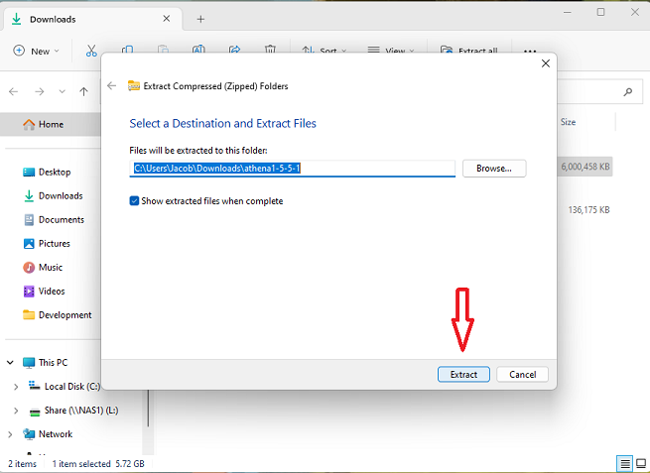Click the Share icon in toolbar
The height and width of the screenshot is (473, 650).
235,51
